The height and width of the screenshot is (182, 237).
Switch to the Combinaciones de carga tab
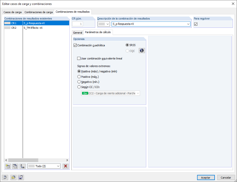pos(39,12)
